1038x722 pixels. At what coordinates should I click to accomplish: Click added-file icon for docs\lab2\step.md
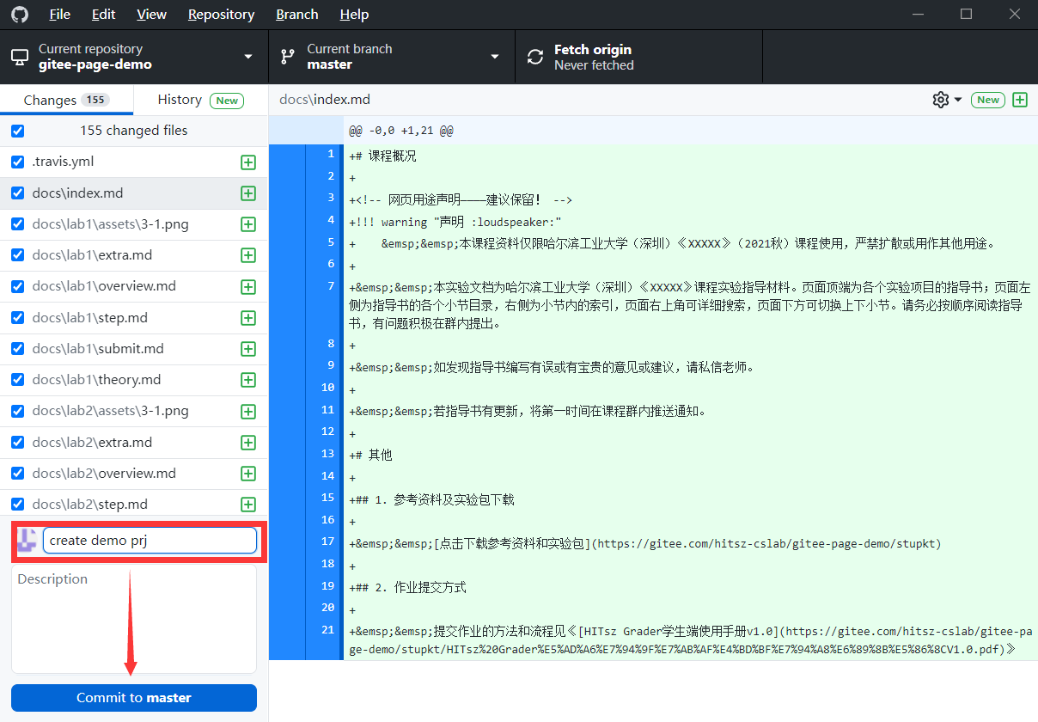tap(248, 505)
